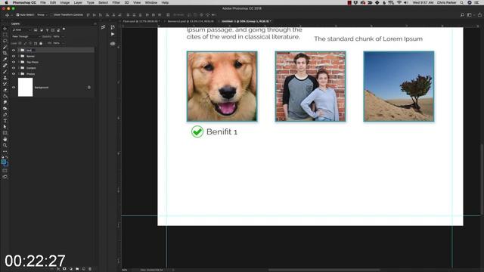Select the Crop tool
The width and height of the screenshot is (484, 272).
pyautogui.click(x=5, y=54)
